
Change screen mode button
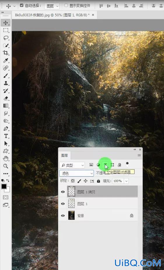[6, 205]
